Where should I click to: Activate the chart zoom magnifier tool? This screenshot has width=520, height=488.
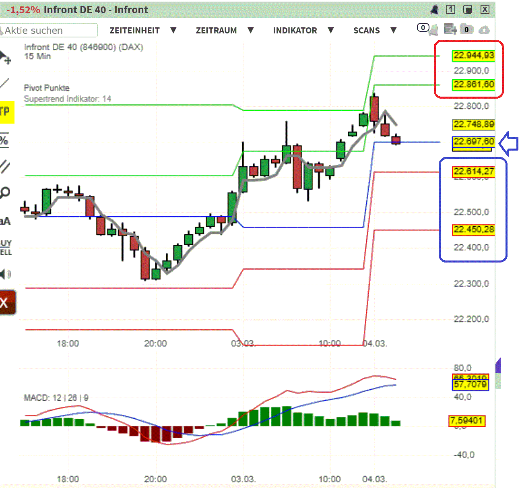(x=5, y=192)
